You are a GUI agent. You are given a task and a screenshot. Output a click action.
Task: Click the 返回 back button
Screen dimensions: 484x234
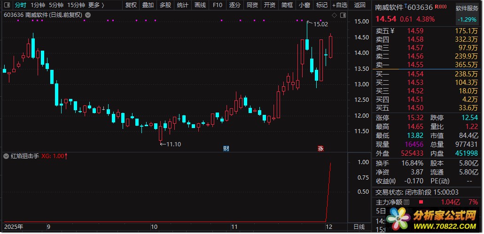pos(359,5)
